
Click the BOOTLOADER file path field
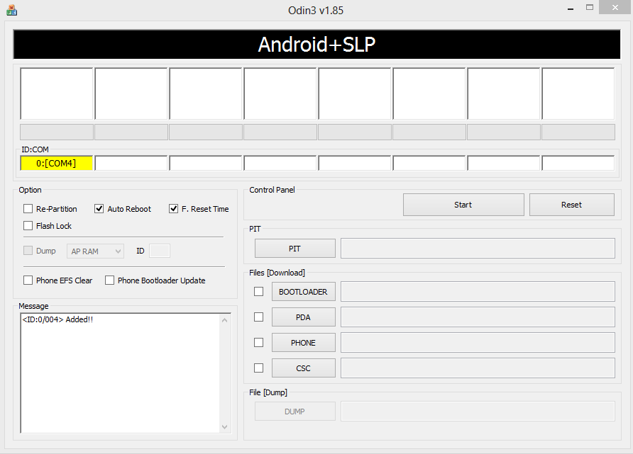coord(478,292)
